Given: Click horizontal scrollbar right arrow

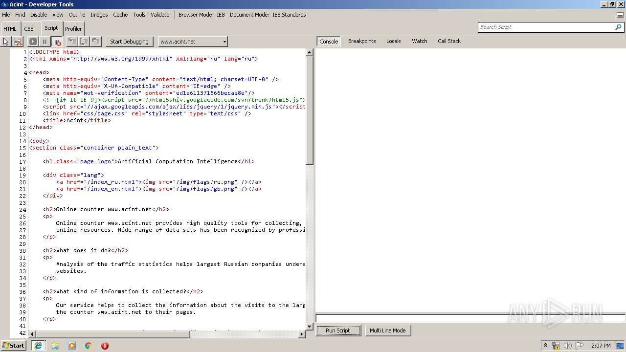Looking at the screenshot, I should coord(302,334).
